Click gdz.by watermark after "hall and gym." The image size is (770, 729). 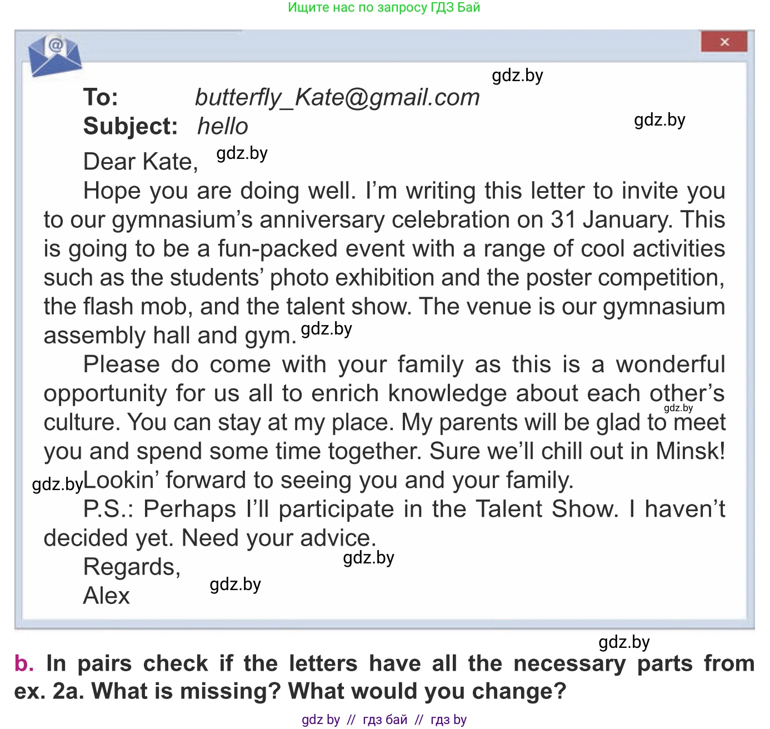pyautogui.click(x=327, y=329)
